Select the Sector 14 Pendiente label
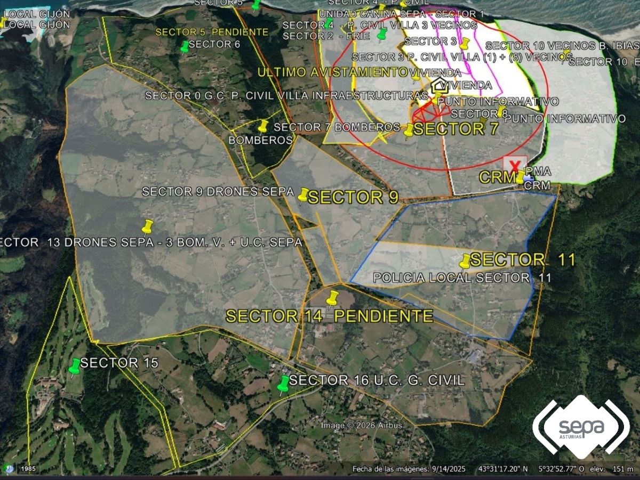 pos(329,316)
